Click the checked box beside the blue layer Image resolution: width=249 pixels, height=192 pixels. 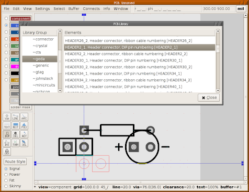6,25
